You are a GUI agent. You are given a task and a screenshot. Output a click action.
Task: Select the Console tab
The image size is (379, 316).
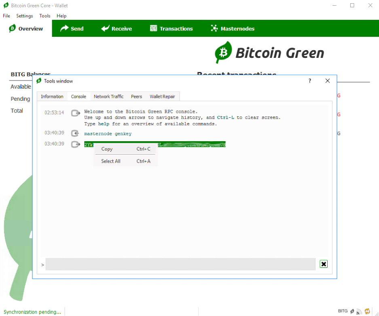pyautogui.click(x=78, y=96)
